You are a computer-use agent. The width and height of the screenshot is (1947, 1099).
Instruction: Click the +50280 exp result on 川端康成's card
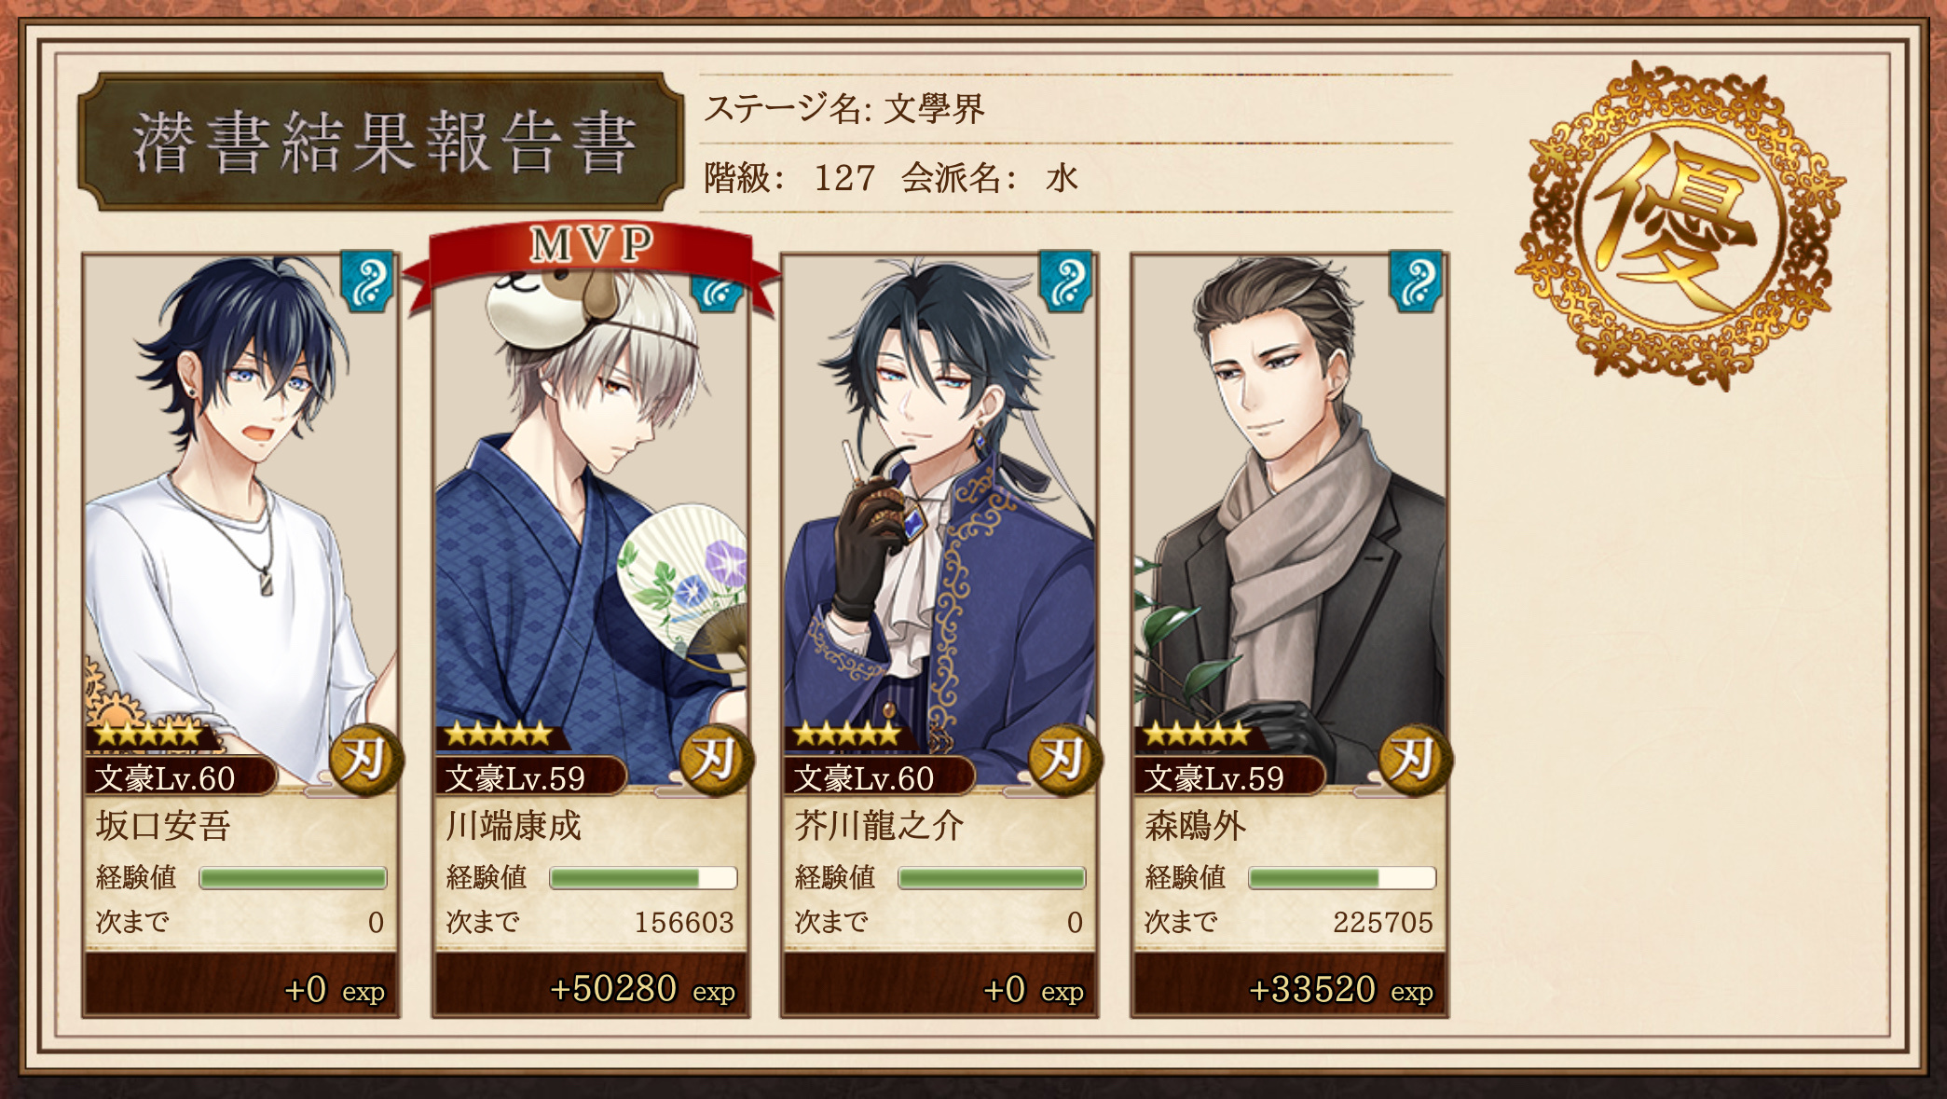click(642, 989)
